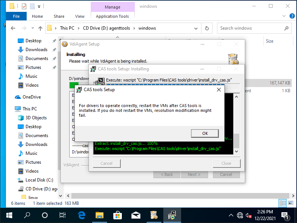This screenshot has width=297, height=223.
Task: Open pinned Downloads in Quick access
Action: point(36,49)
